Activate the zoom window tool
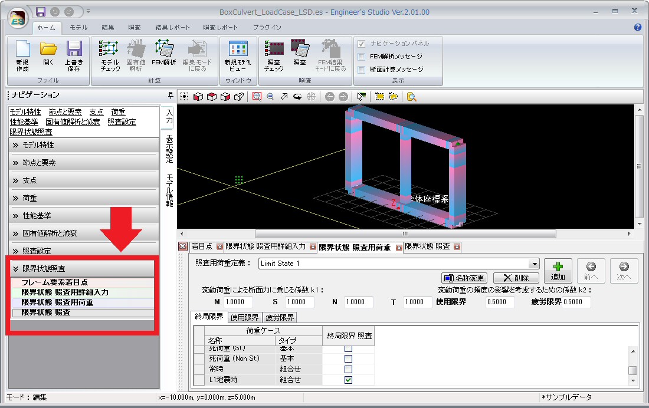Screen dimensions: 649x408 point(257,97)
